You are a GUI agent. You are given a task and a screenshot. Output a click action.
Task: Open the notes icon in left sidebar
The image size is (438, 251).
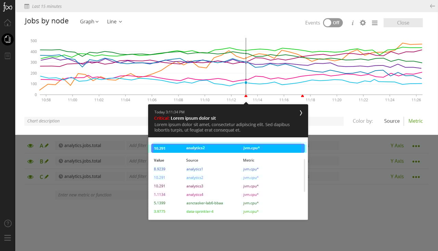point(7,56)
